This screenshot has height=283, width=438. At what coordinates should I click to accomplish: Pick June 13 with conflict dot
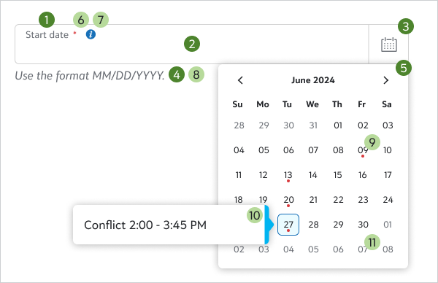pyautogui.click(x=288, y=175)
